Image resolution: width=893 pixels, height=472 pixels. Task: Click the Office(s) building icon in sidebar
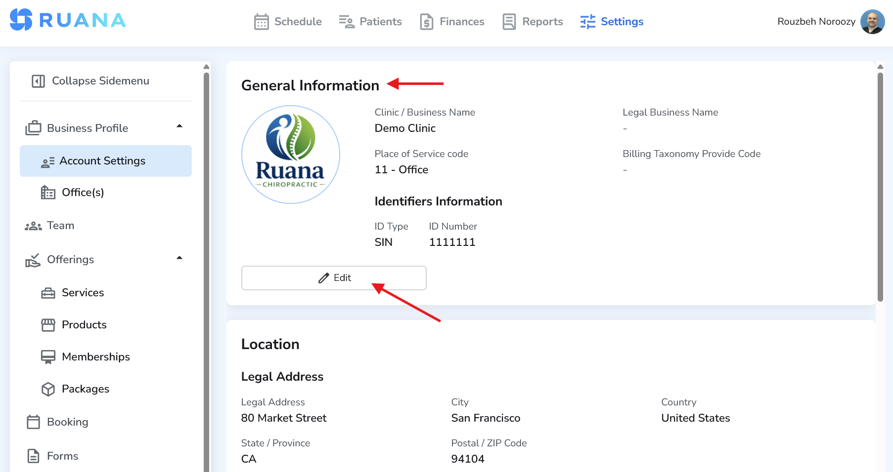tap(47, 193)
